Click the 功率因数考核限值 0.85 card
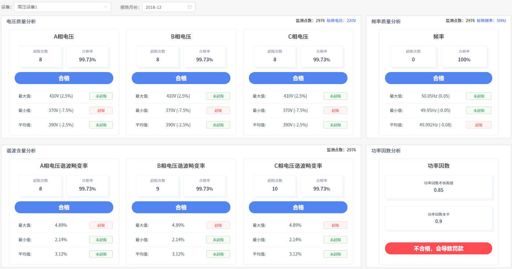Image resolution: width=512 pixels, height=269 pixels. pos(438,187)
